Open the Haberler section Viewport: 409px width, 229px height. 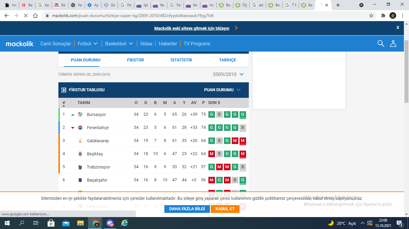pyautogui.click(x=168, y=44)
